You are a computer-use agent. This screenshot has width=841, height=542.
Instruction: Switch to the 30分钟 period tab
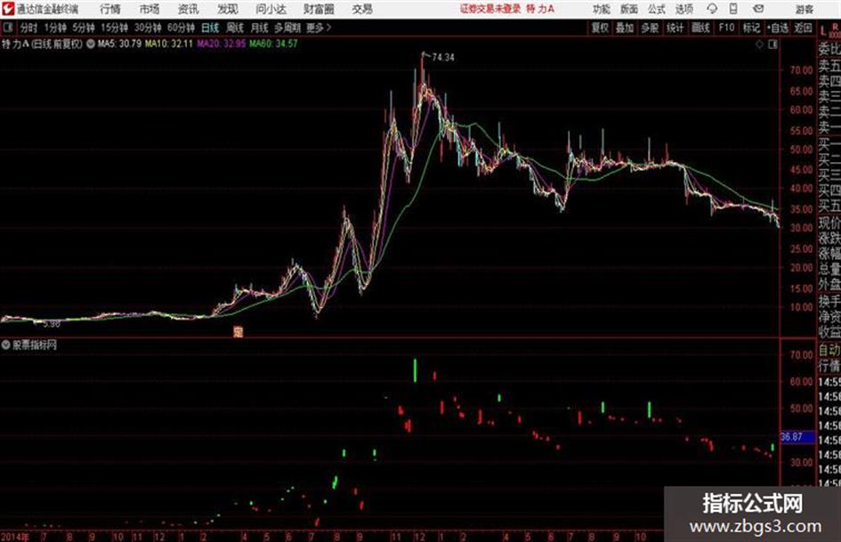[x=148, y=28]
